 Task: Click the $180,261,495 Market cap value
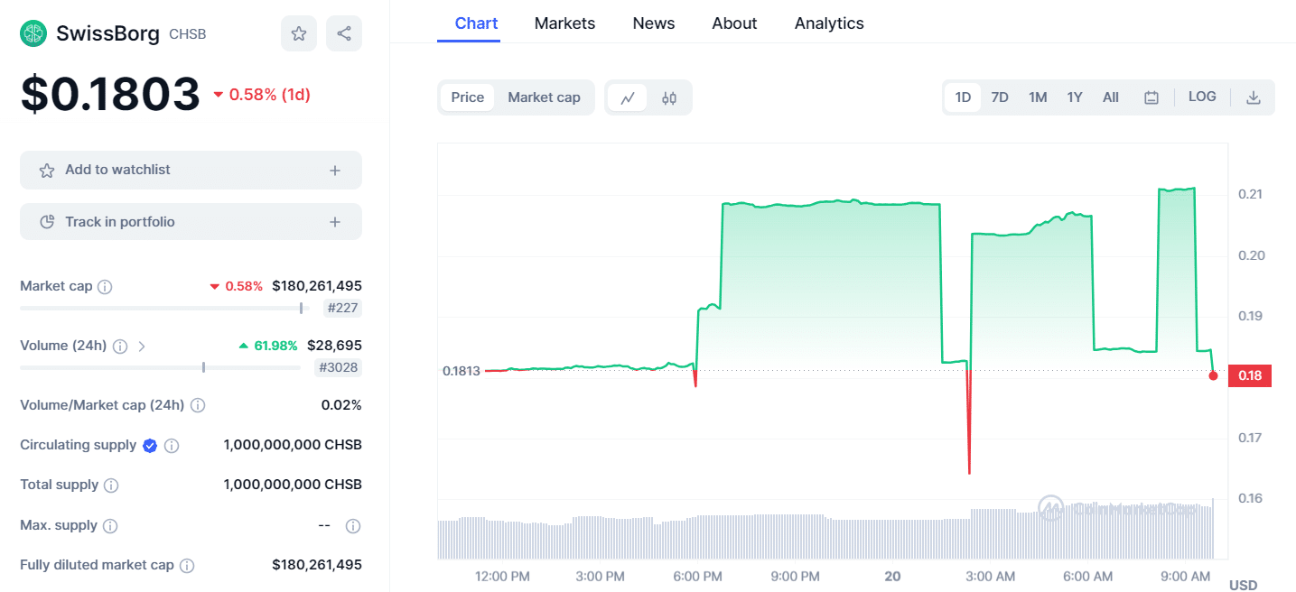[317, 286]
